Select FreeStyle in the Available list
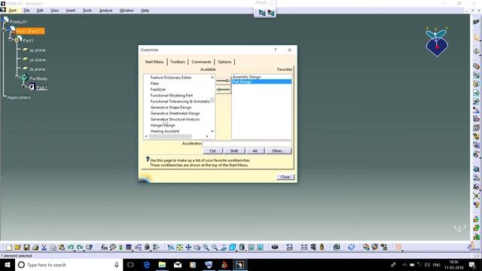This screenshot has height=271, width=482. (157, 90)
